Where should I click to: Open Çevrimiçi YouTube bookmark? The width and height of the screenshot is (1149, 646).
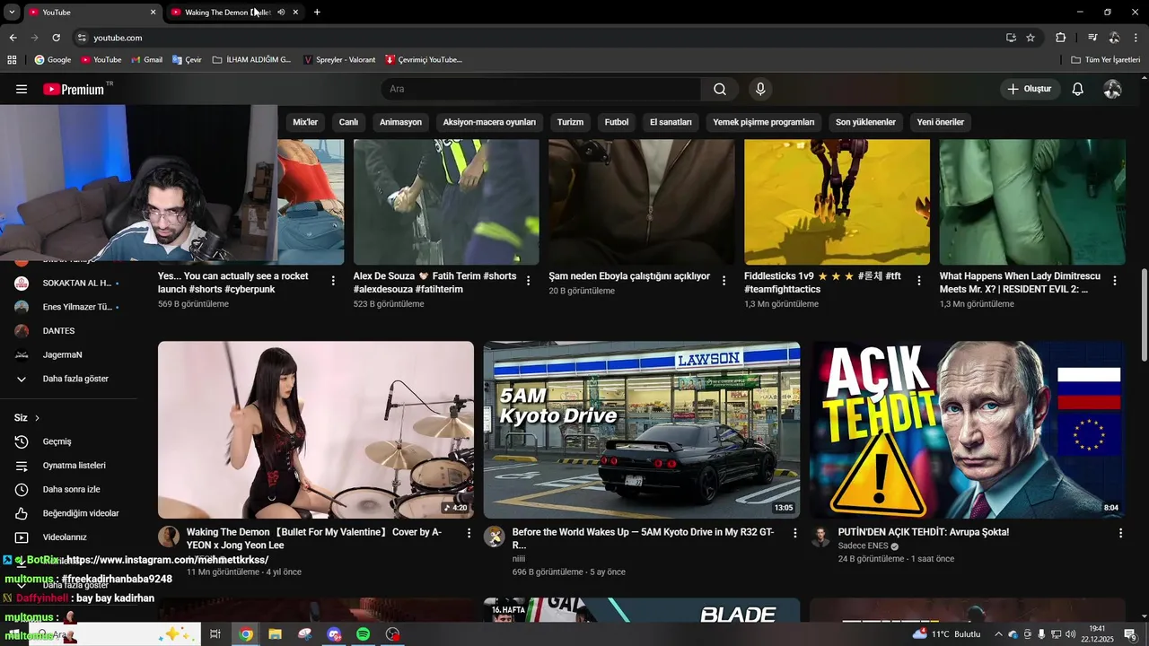pos(424,60)
